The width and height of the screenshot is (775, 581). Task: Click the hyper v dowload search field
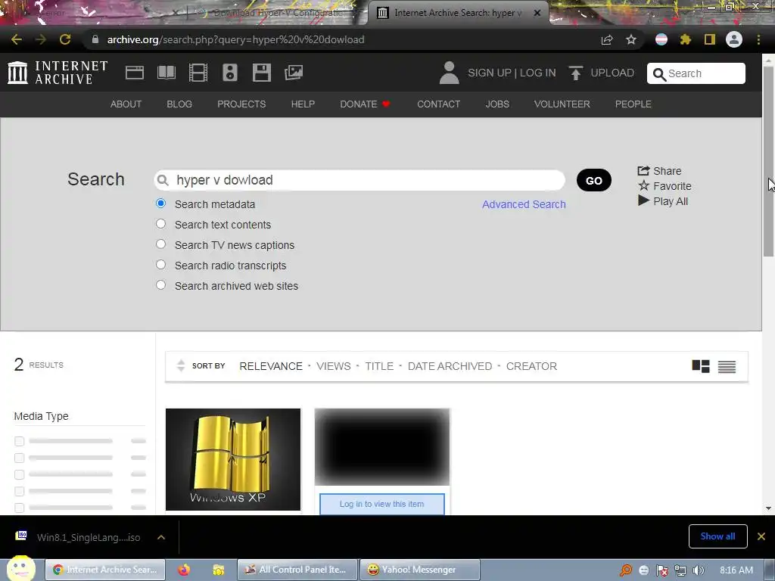(x=359, y=180)
